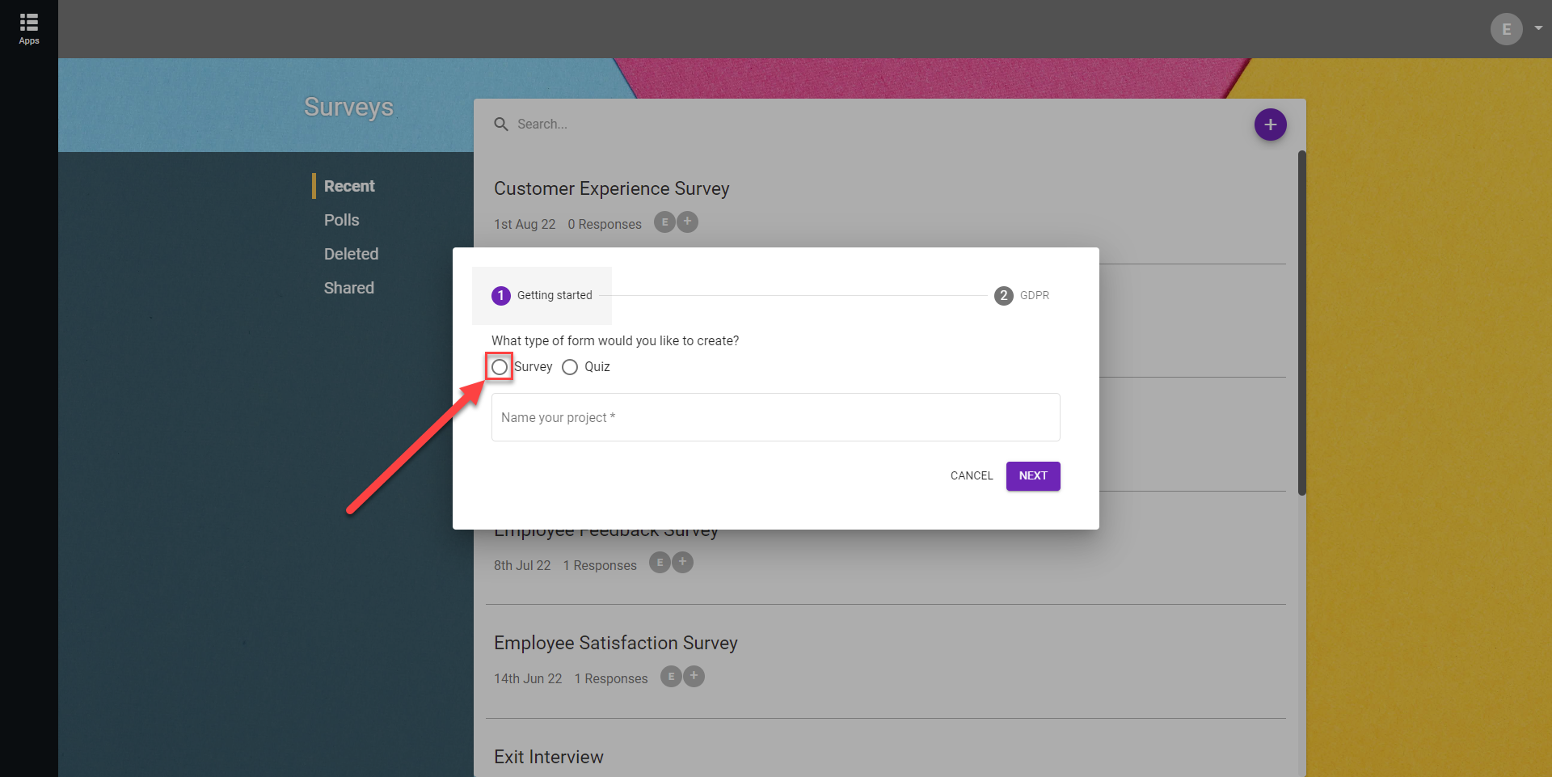Click step 2 GDPR circle
The height and width of the screenshot is (777, 1552).
click(1004, 295)
